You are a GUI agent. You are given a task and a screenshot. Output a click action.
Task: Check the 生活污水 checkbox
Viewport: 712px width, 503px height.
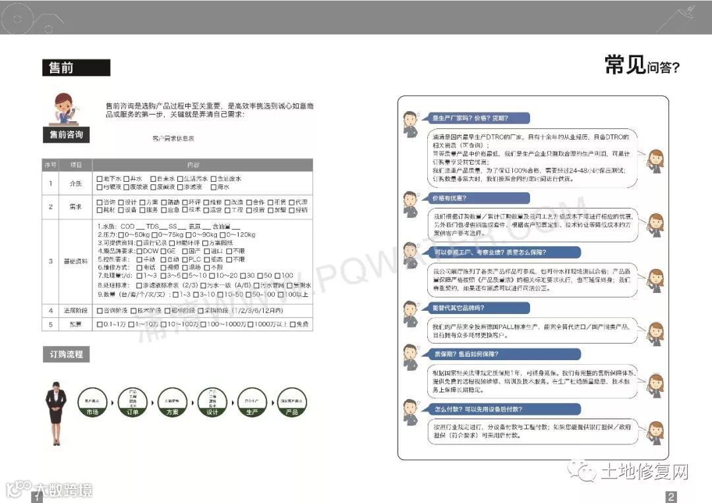pyautogui.click(x=180, y=178)
